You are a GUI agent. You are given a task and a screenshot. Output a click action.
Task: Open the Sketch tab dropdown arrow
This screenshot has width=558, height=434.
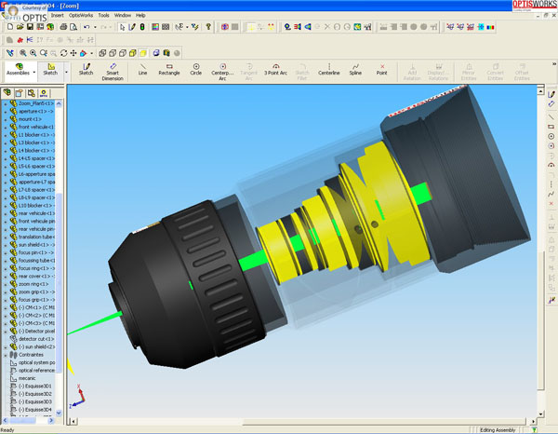66,72
